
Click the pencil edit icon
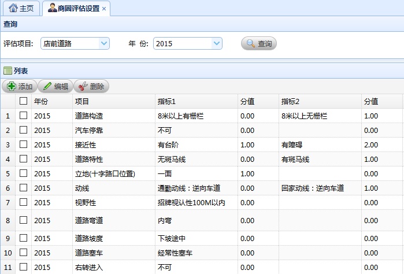[x=47, y=86]
